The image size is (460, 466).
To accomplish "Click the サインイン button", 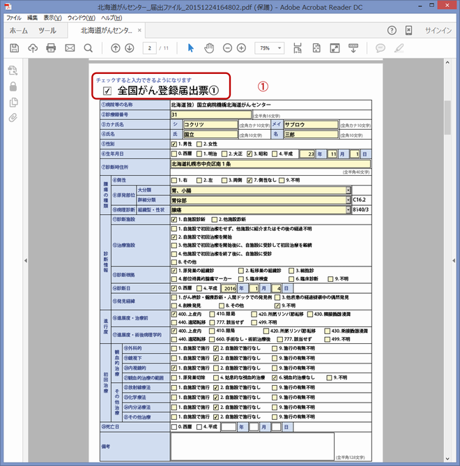I will point(438,30).
